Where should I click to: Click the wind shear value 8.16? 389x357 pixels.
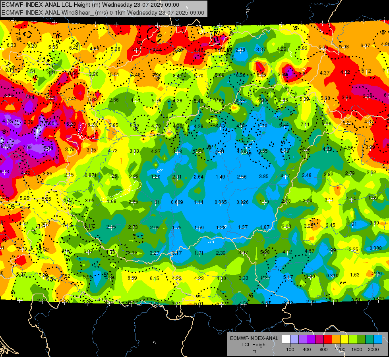click(x=6, y=146)
